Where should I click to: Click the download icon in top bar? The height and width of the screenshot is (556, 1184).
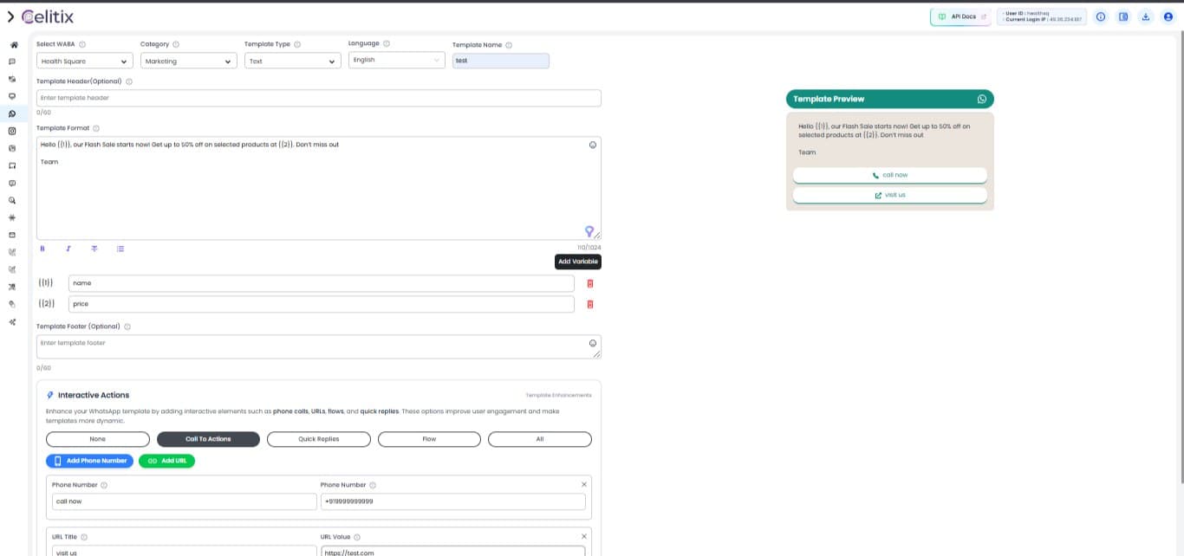click(1146, 16)
